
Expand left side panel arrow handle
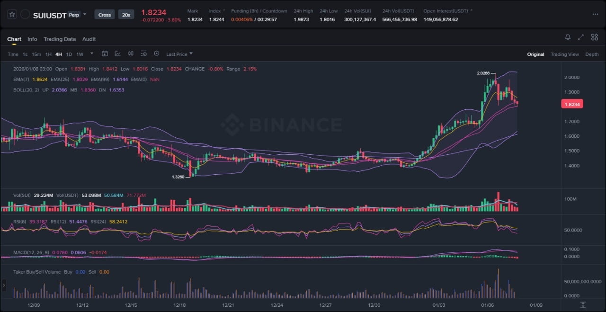tap(4, 285)
